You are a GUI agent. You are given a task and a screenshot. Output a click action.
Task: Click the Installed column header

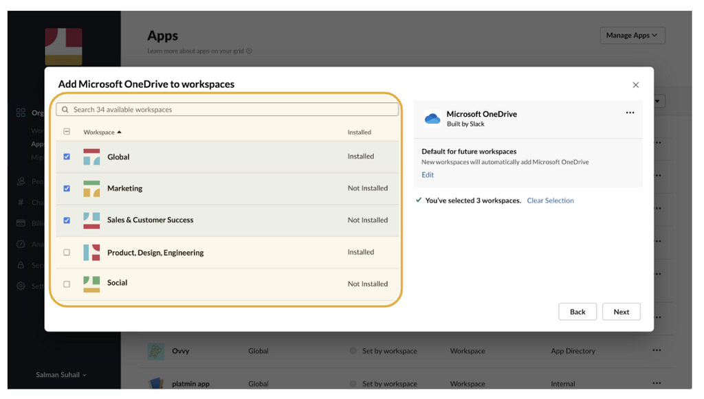point(359,133)
